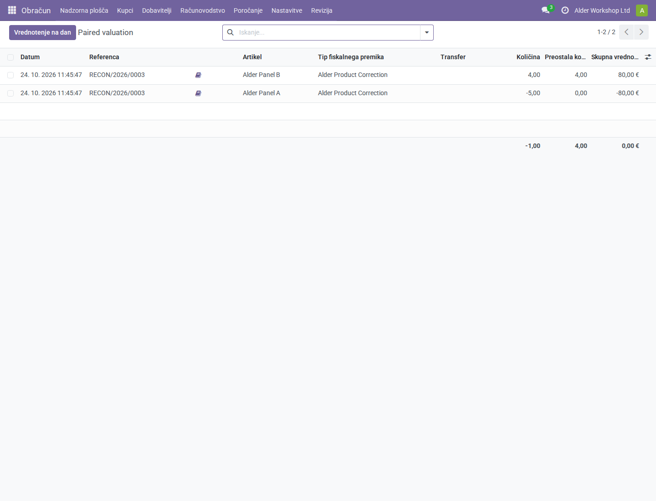The height and width of the screenshot is (501, 656).
Task: Open the journal entry icon for Alder Panel B
Action: click(198, 75)
